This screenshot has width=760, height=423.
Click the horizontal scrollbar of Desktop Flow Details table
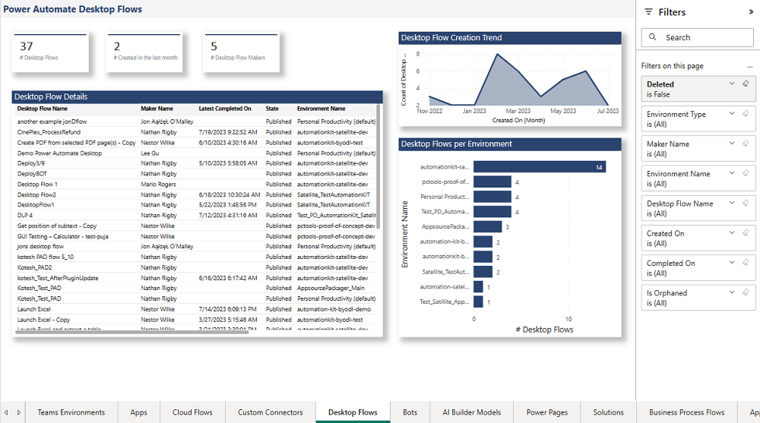(x=131, y=332)
